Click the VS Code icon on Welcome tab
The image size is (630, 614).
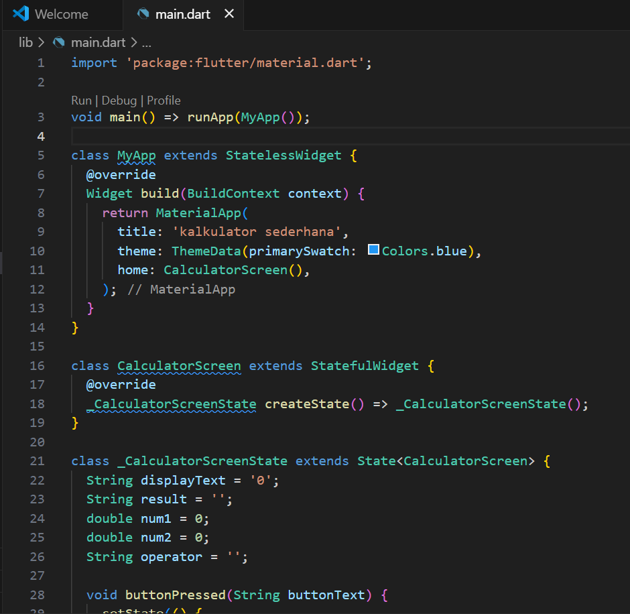[21, 13]
